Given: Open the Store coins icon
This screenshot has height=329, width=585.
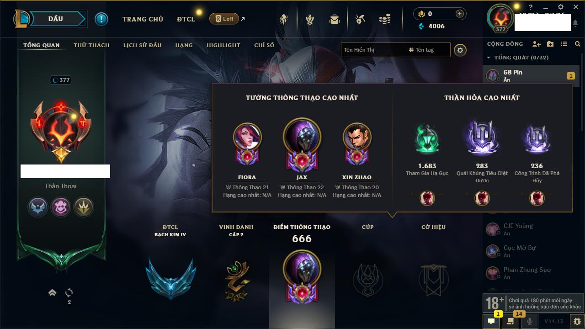Looking at the screenshot, I should (x=385, y=19).
